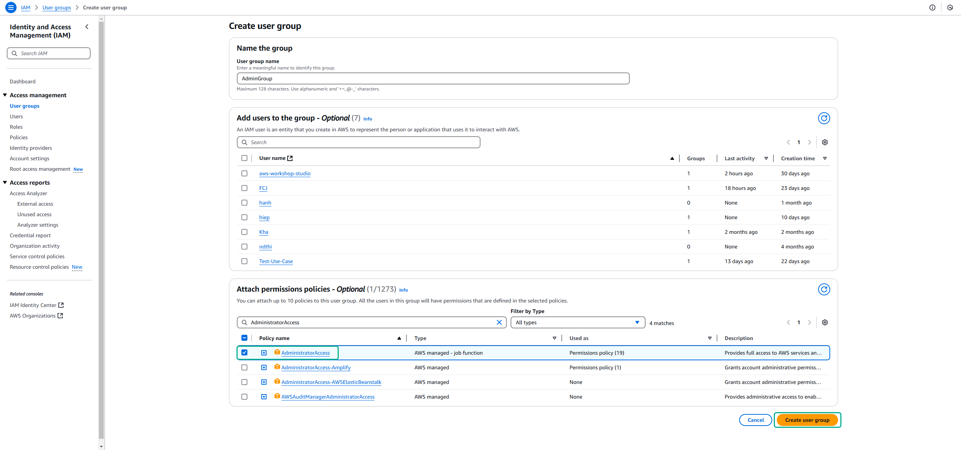Click the AdministratorAccess policy cube icon
Screen dimensions: 961x450
pyautogui.click(x=277, y=352)
